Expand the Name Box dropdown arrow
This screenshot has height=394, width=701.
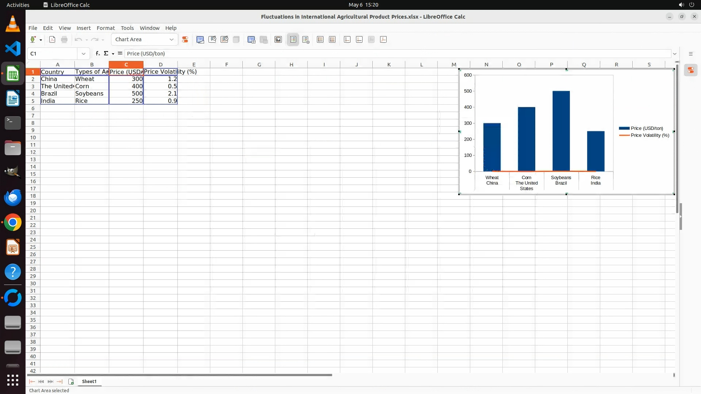click(x=84, y=54)
